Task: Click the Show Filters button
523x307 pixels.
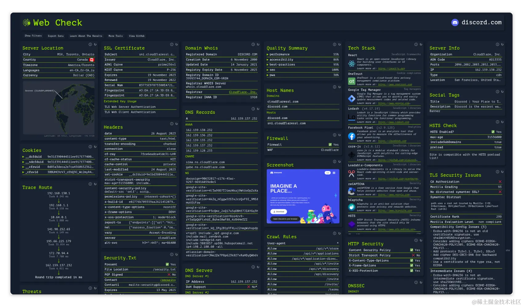Action: (x=33, y=36)
